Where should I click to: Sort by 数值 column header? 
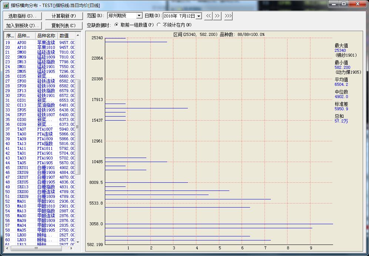[x=66, y=36]
